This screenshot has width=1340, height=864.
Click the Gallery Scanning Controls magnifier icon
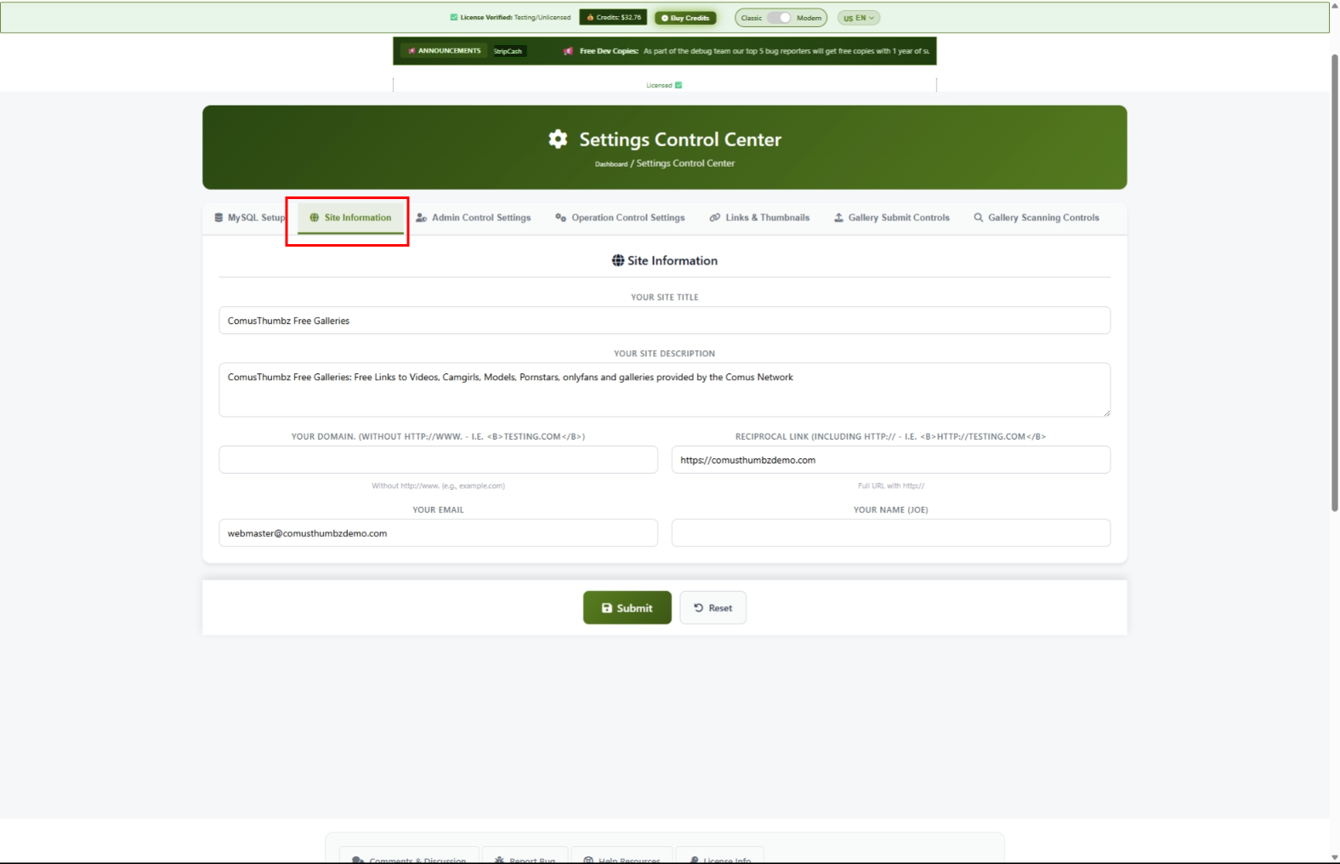(979, 218)
